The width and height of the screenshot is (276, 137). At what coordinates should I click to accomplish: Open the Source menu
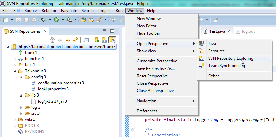31,11
